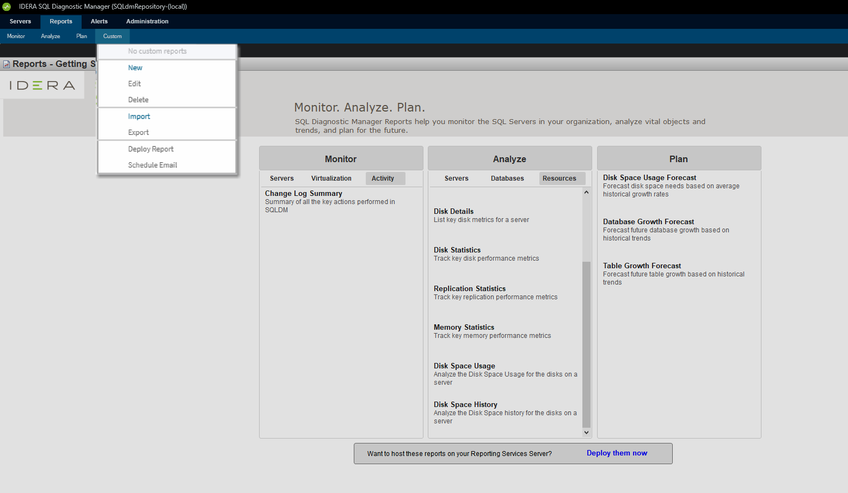Click the Analyze list scroll up arrow
The width and height of the screenshot is (848, 493).
pos(586,192)
